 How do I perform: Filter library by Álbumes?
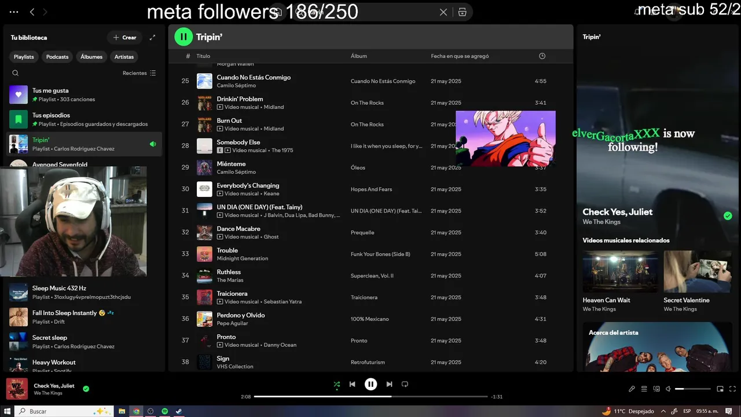[x=91, y=57]
